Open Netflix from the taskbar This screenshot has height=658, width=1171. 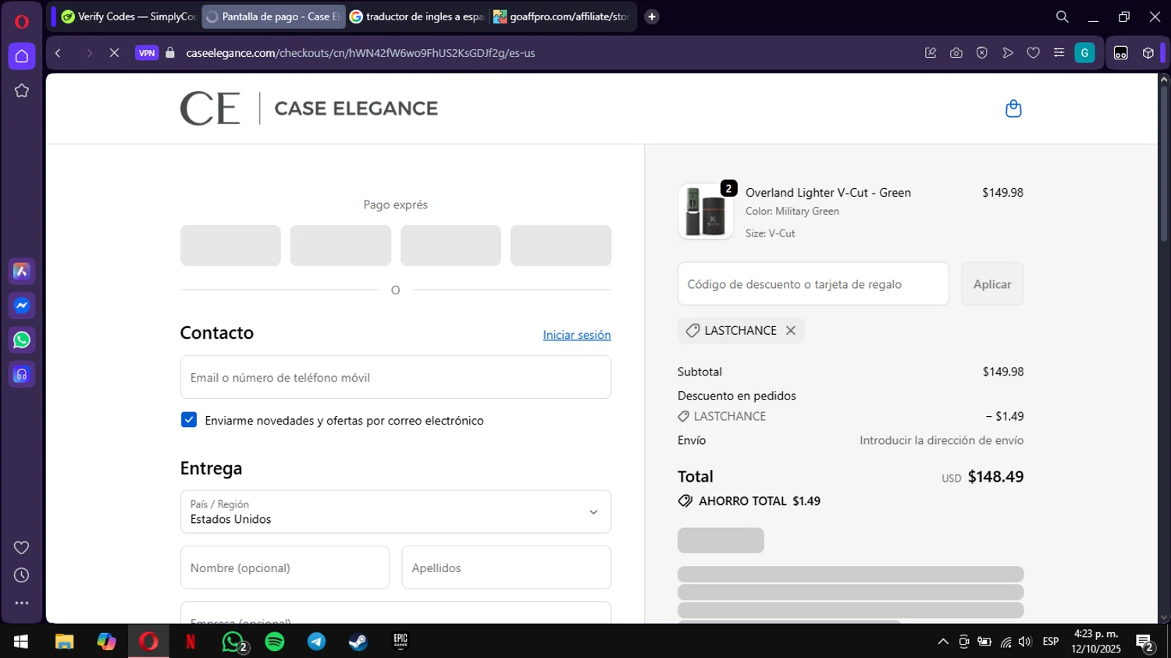click(190, 642)
